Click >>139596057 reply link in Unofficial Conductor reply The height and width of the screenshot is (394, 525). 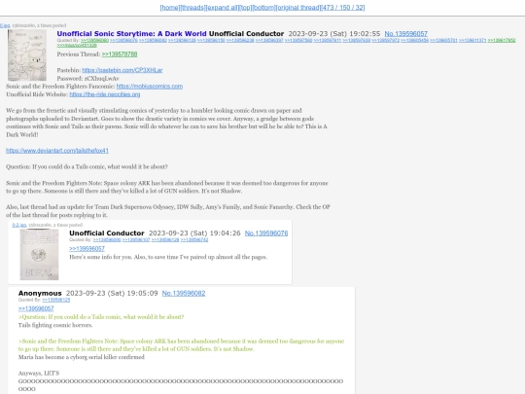coord(87,249)
